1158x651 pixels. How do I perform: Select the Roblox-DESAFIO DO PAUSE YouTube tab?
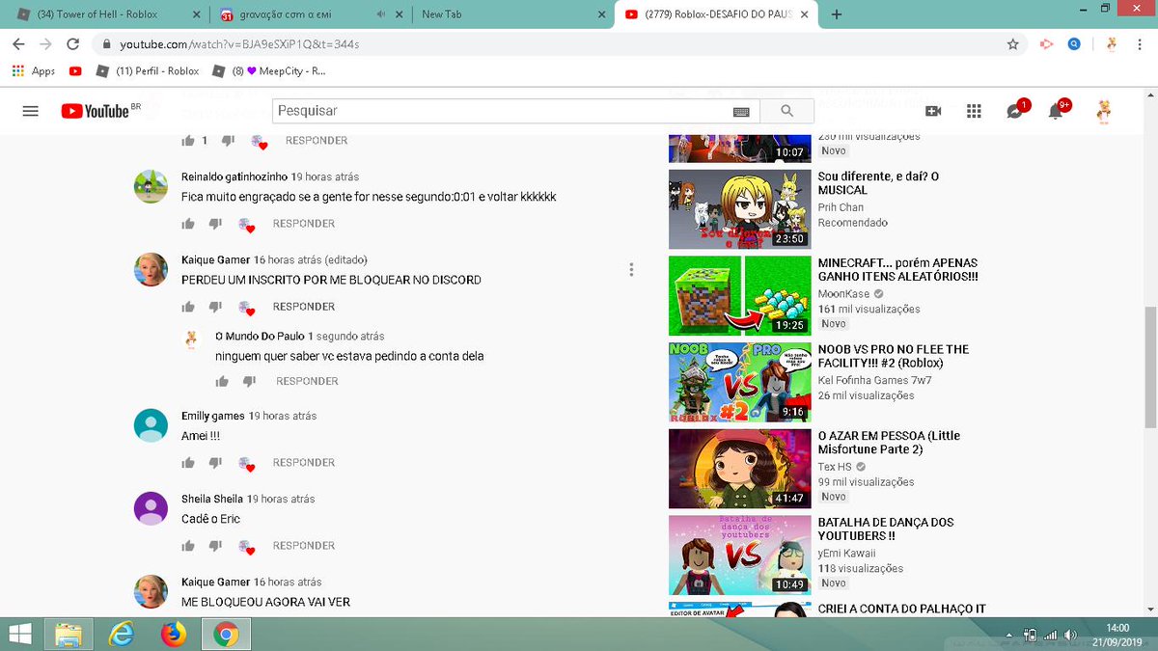tap(715, 14)
